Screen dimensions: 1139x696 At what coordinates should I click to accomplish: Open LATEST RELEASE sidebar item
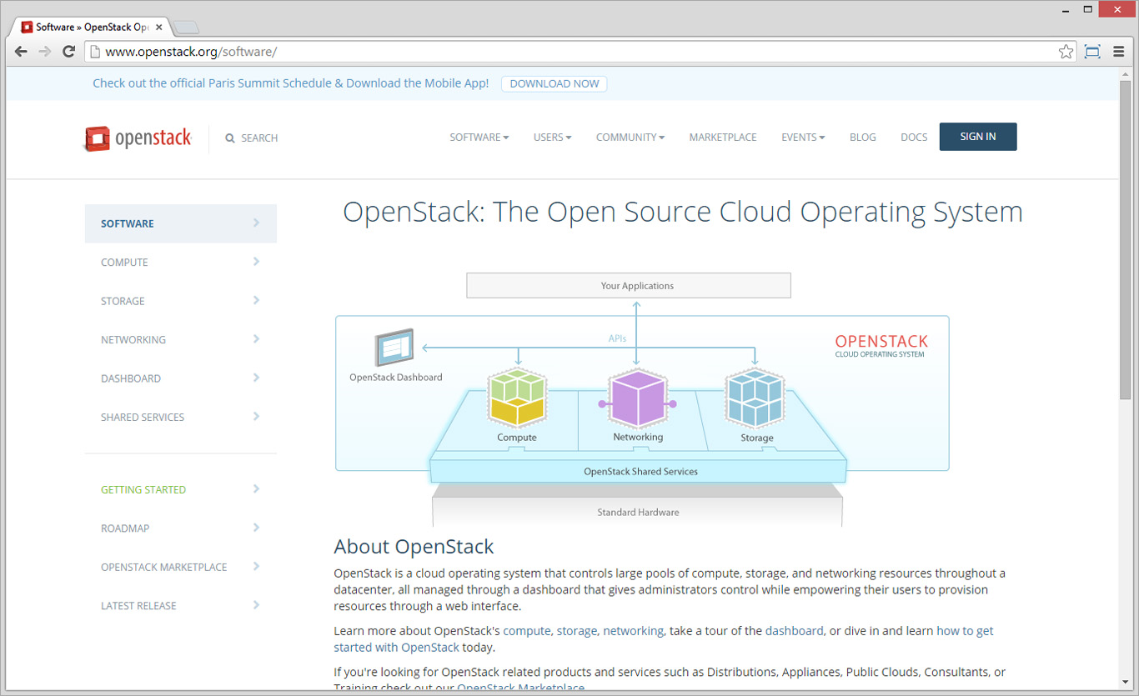pos(181,606)
